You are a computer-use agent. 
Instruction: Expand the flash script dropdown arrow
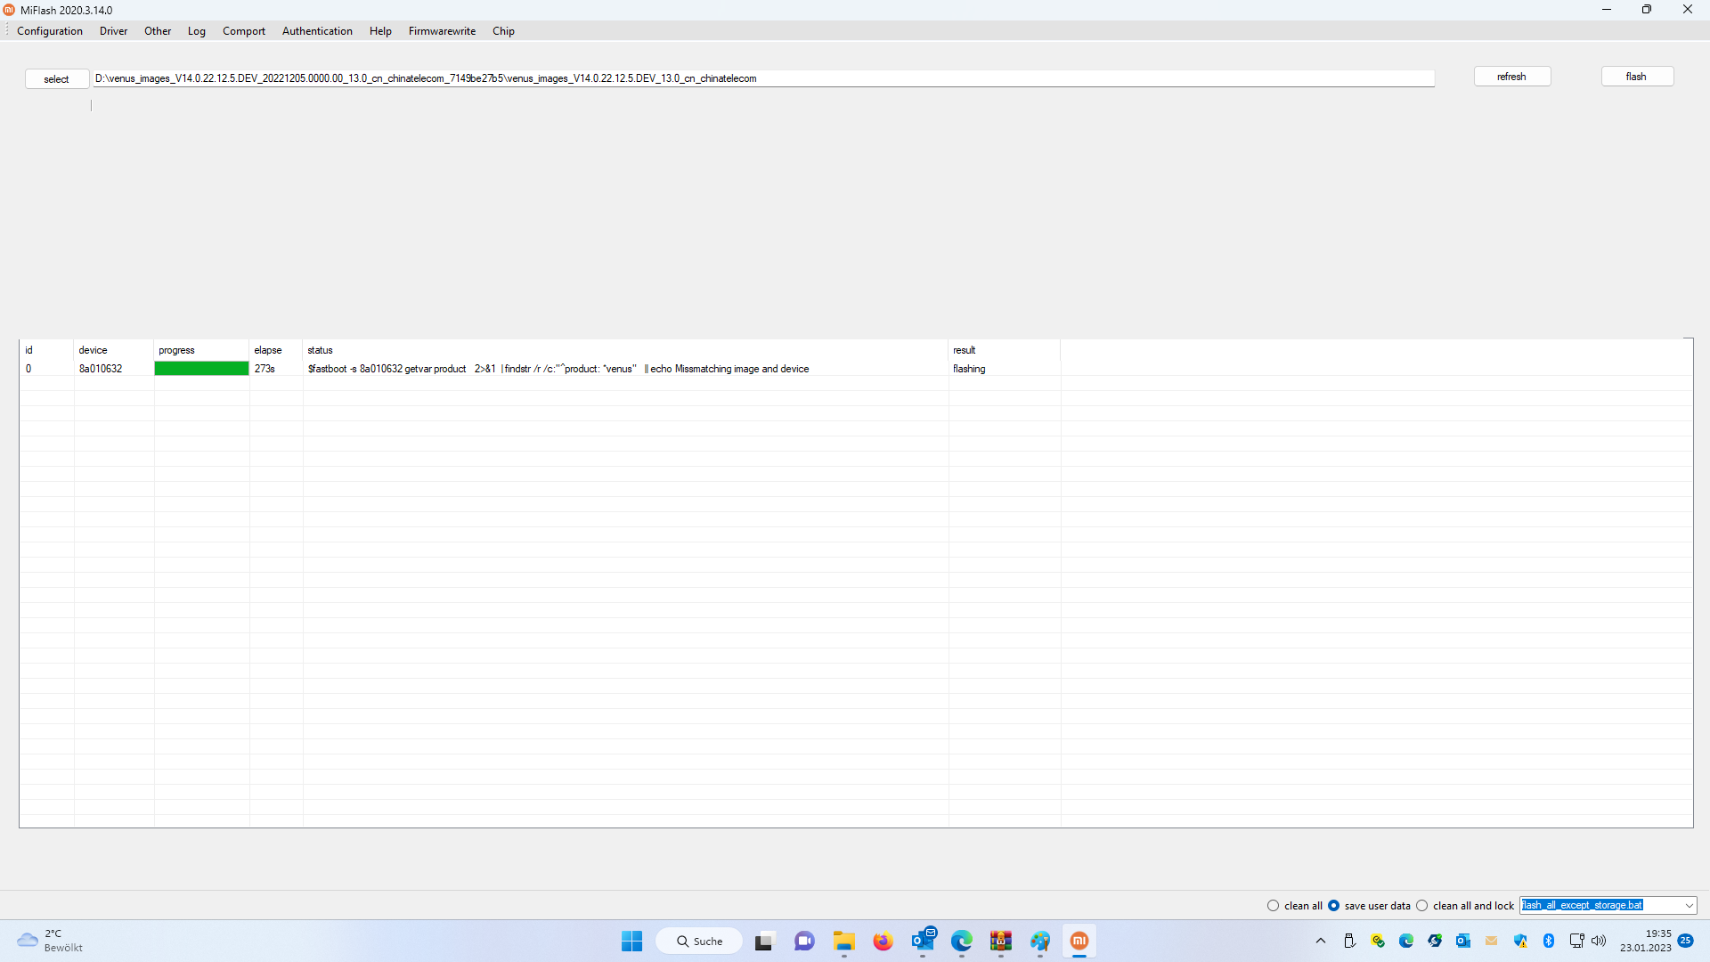click(1689, 906)
